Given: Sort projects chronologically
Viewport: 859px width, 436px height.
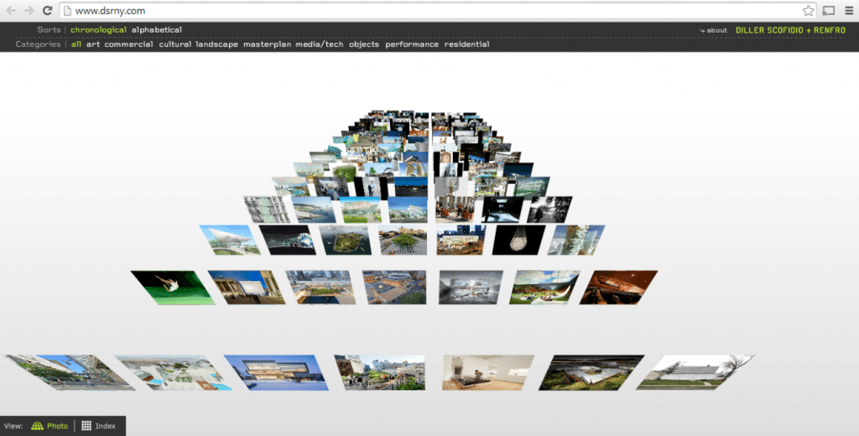Looking at the screenshot, I should [x=98, y=30].
